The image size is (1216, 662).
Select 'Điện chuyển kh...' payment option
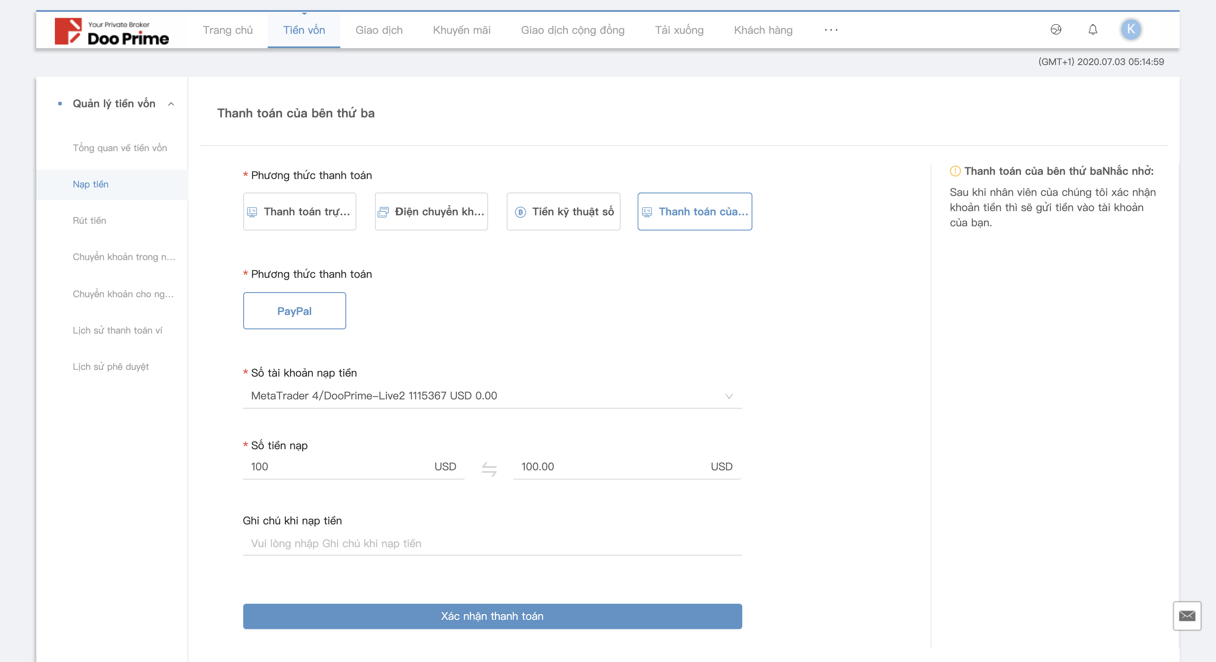[x=431, y=212]
